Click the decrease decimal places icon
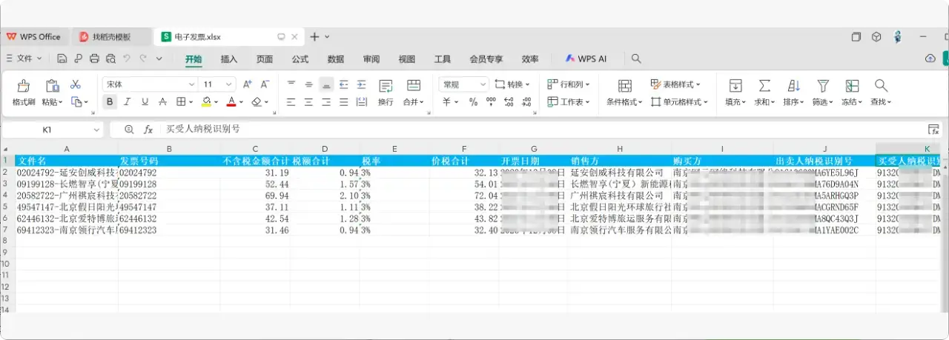 (527, 102)
